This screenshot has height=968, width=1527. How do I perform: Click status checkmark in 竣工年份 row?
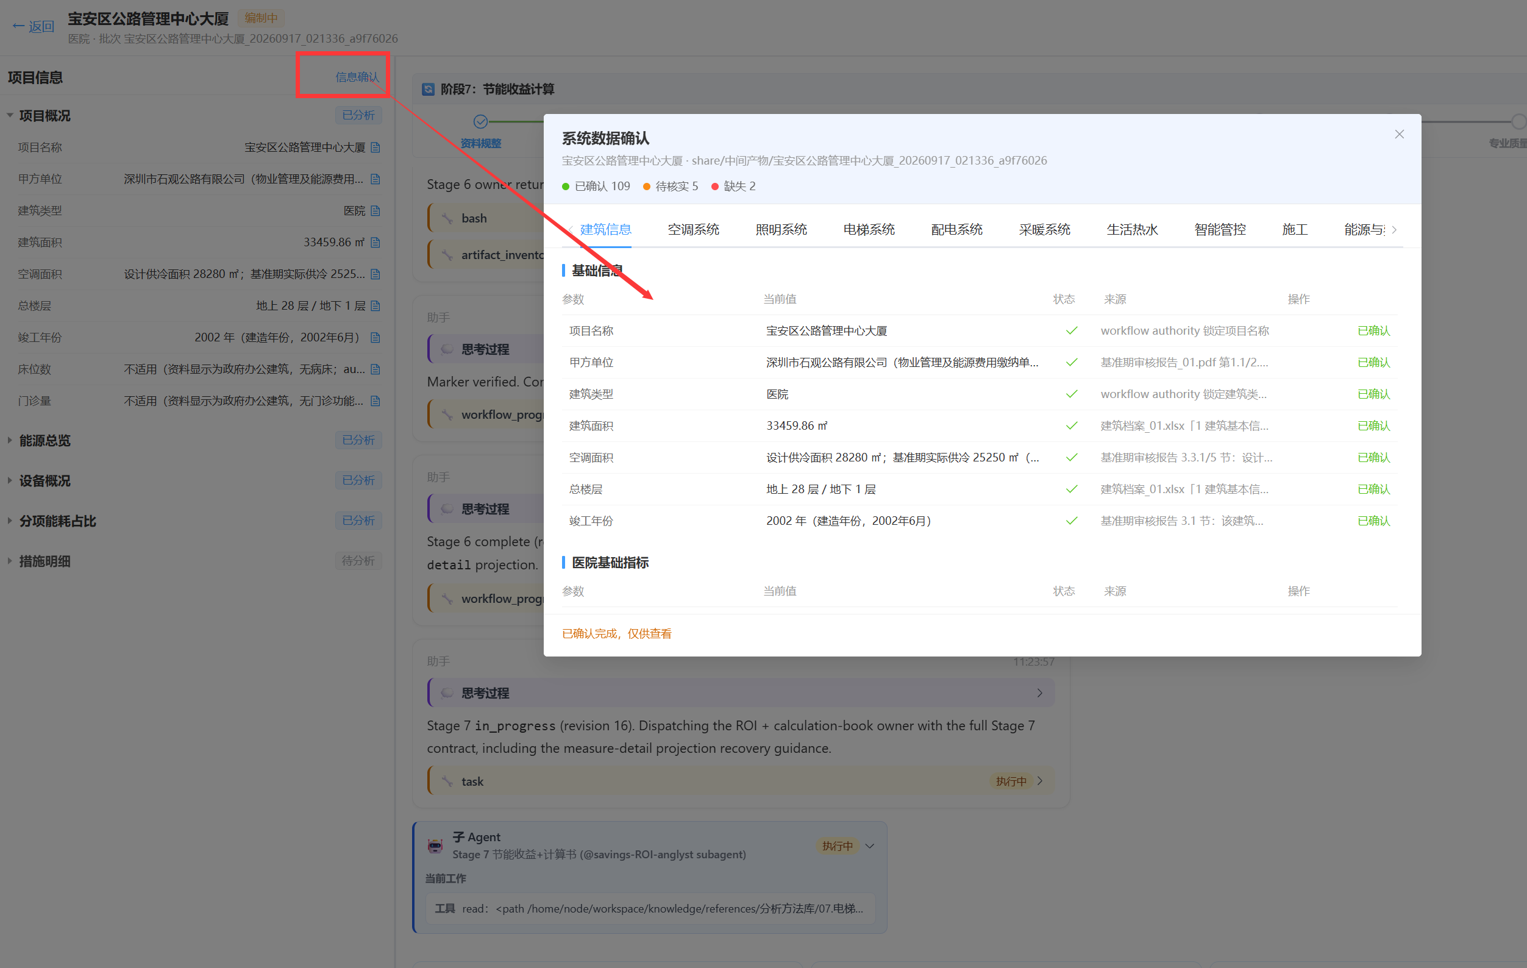pos(1071,521)
